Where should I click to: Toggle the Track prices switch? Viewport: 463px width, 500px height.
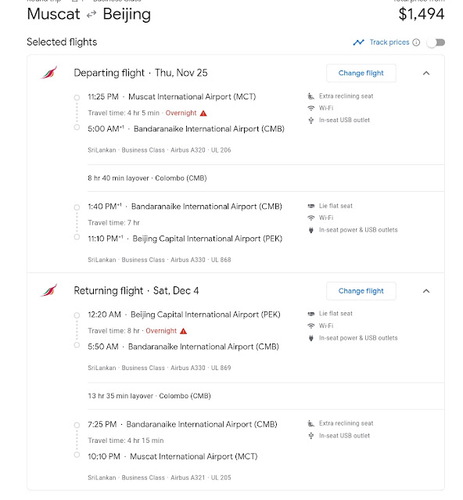click(436, 42)
